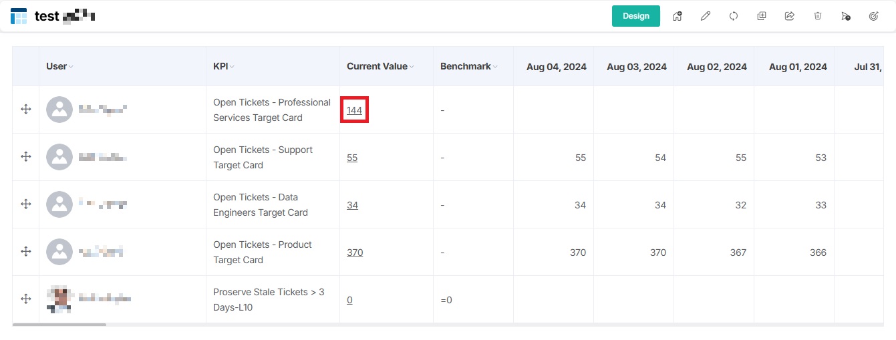The image size is (896, 340).
Task: Open the Benchmark column dropdown arrow
Action: (496, 67)
